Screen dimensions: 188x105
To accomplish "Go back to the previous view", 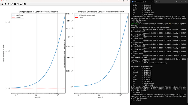I will click(x=5, y=4).
